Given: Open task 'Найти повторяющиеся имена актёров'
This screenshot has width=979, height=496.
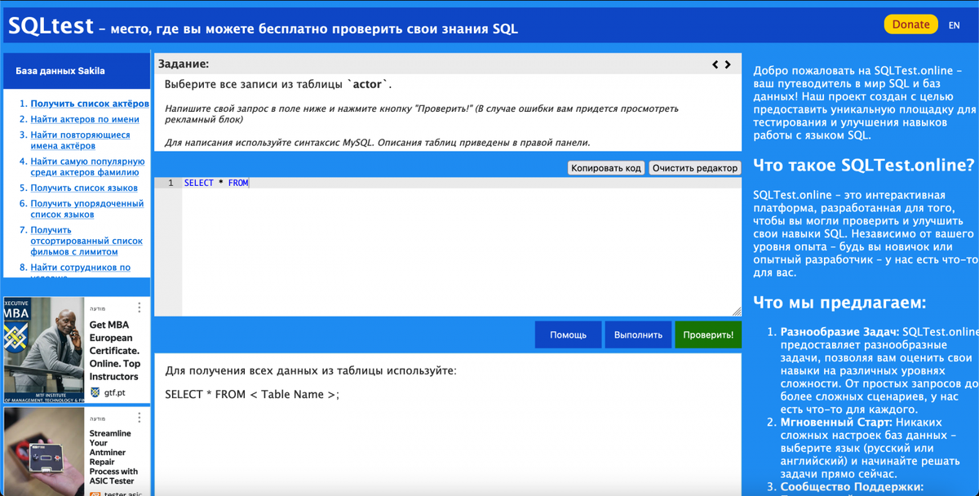Looking at the screenshot, I should pos(80,140).
